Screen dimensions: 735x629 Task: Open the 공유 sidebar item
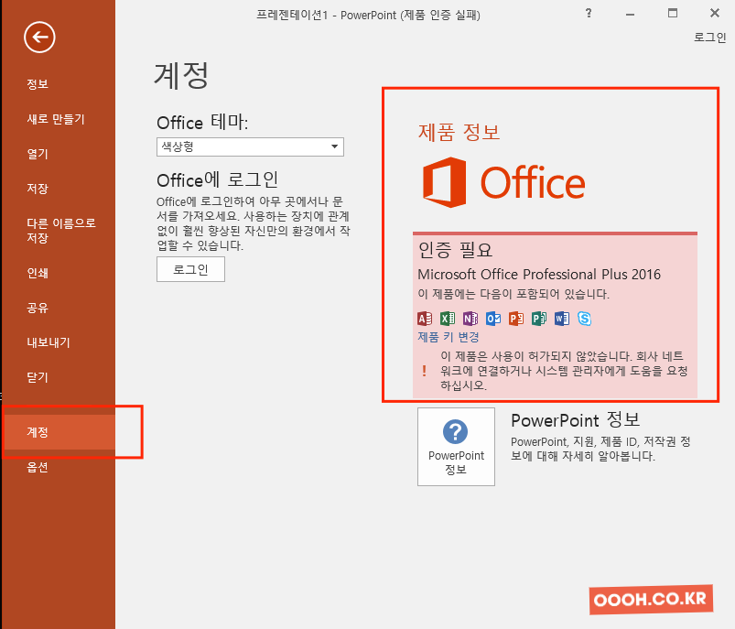(38, 308)
